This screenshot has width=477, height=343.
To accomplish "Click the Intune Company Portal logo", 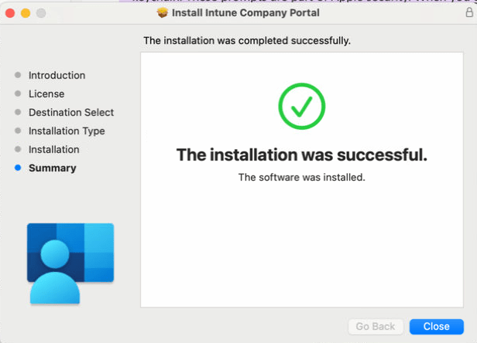I will pos(70,263).
